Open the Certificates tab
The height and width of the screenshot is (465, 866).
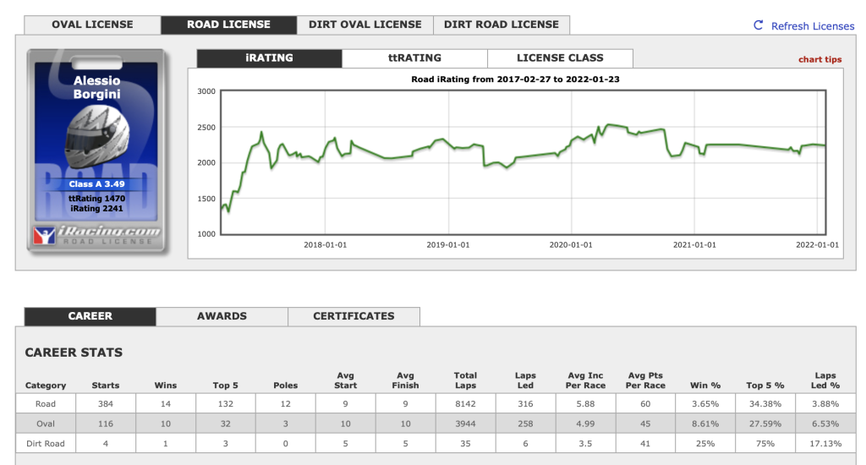[354, 316]
